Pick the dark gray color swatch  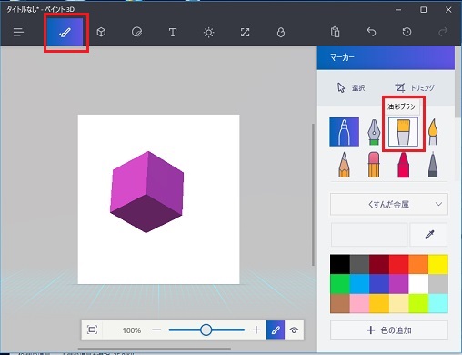359,265
